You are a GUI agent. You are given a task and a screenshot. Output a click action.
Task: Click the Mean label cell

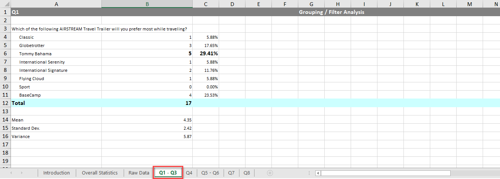coord(56,120)
